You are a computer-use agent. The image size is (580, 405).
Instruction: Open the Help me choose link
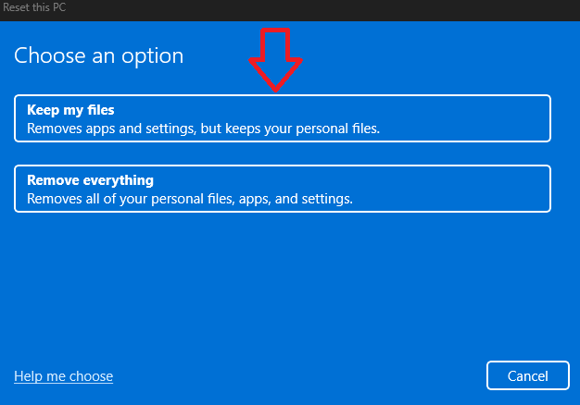pyautogui.click(x=63, y=376)
